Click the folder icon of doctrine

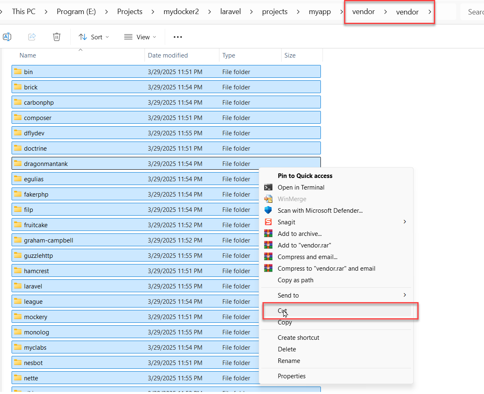[x=18, y=148]
